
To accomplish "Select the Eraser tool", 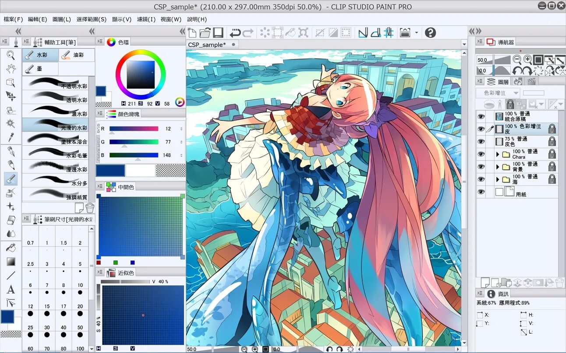I will pos(11,220).
